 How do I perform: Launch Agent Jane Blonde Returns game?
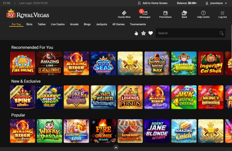[157, 131]
